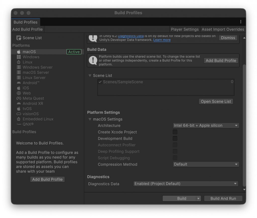
Task: Click the QNX platform icon
Action: (x=19, y=124)
